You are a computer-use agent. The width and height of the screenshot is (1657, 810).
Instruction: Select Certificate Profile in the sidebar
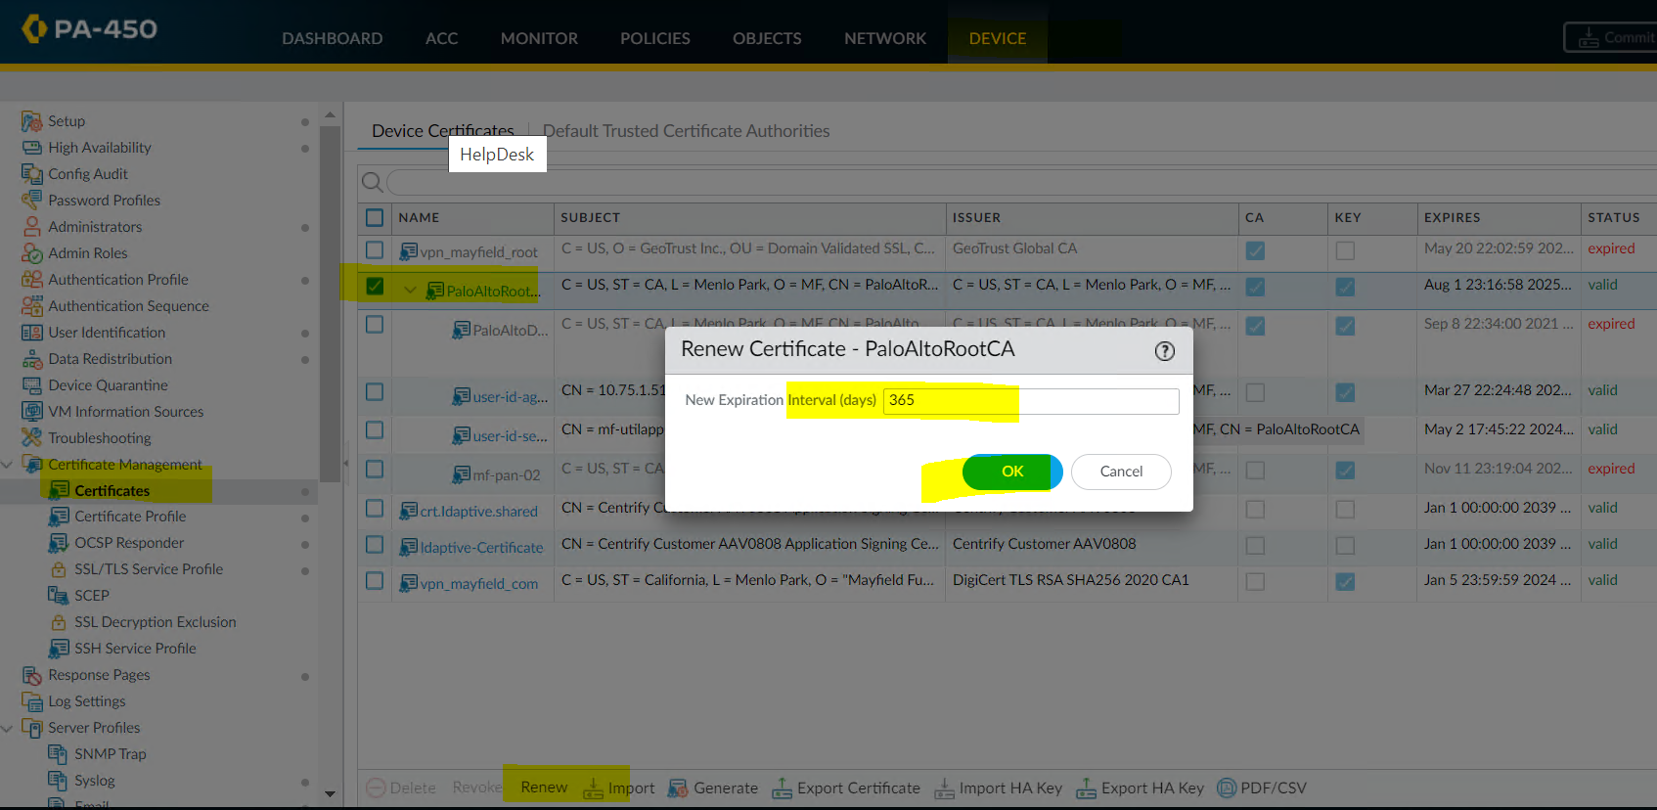point(130,517)
